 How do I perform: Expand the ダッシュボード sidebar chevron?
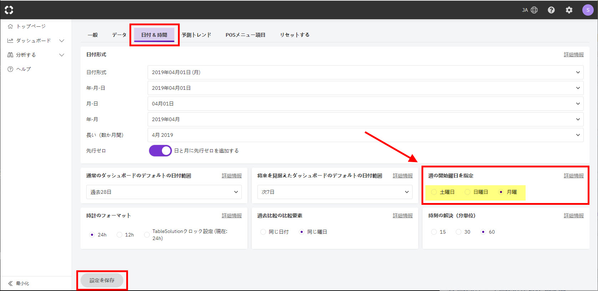[x=62, y=41]
